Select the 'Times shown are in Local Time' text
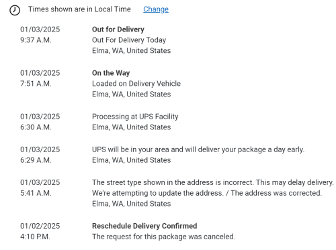Viewport: 336px width, 250px height. (x=79, y=9)
